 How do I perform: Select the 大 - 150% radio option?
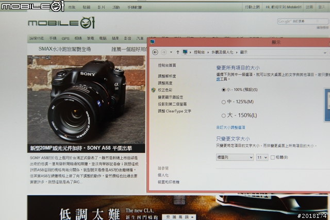coord(223,116)
